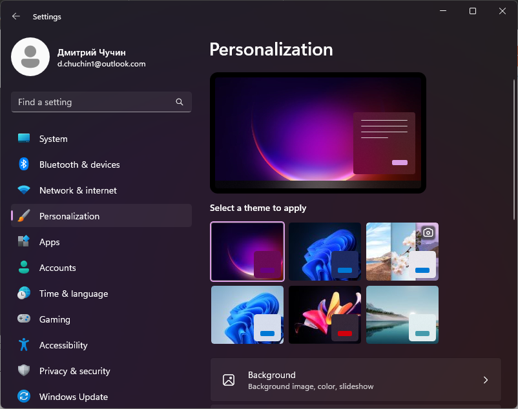Image resolution: width=518 pixels, height=409 pixels.
Task: Apply the colorful flower dark theme
Action: tap(325, 315)
